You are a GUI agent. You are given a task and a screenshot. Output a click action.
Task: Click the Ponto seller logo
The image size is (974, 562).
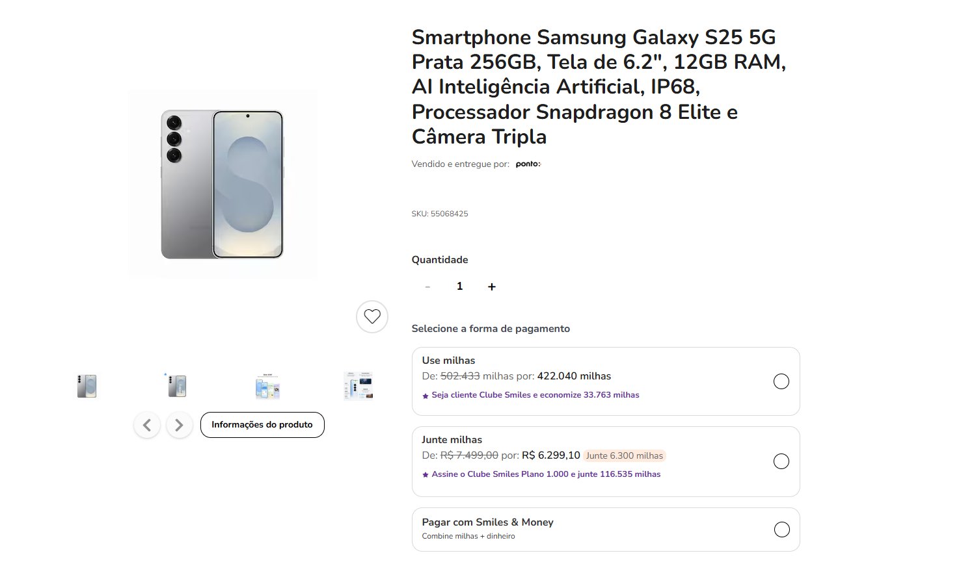pos(528,164)
